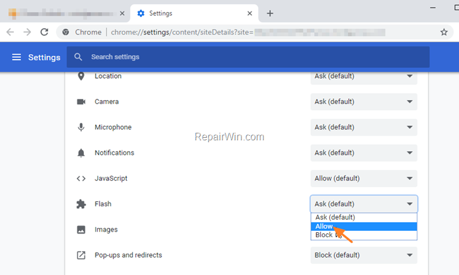The image size is (459, 275).
Task: Pick Ask (default) option in Flash list
Action: pos(364,218)
